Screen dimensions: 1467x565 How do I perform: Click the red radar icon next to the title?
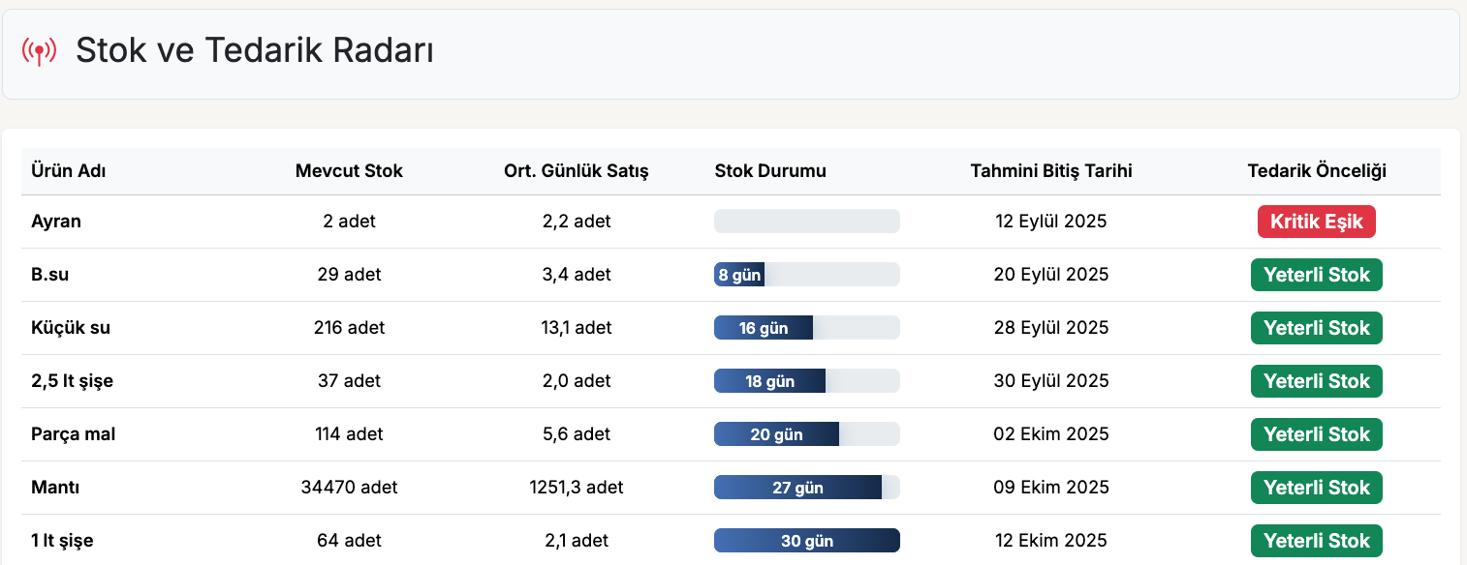point(40,50)
